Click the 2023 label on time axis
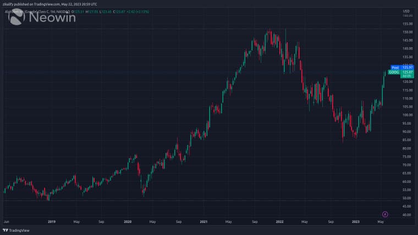This screenshot has width=418, height=235. (356, 222)
